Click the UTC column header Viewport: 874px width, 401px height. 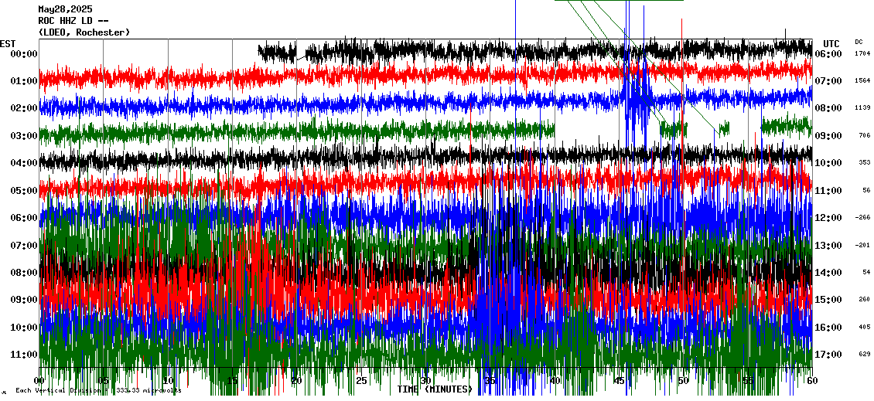pyautogui.click(x=831, y=43)
